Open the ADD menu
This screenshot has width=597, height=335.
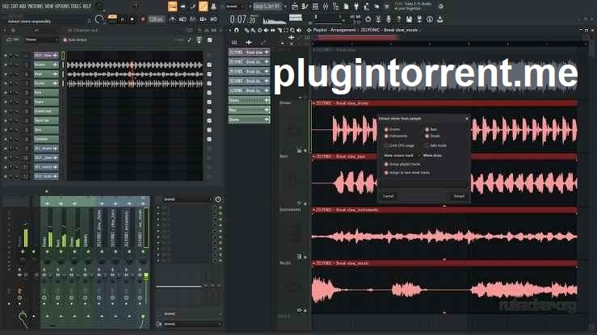coord(23,6)
